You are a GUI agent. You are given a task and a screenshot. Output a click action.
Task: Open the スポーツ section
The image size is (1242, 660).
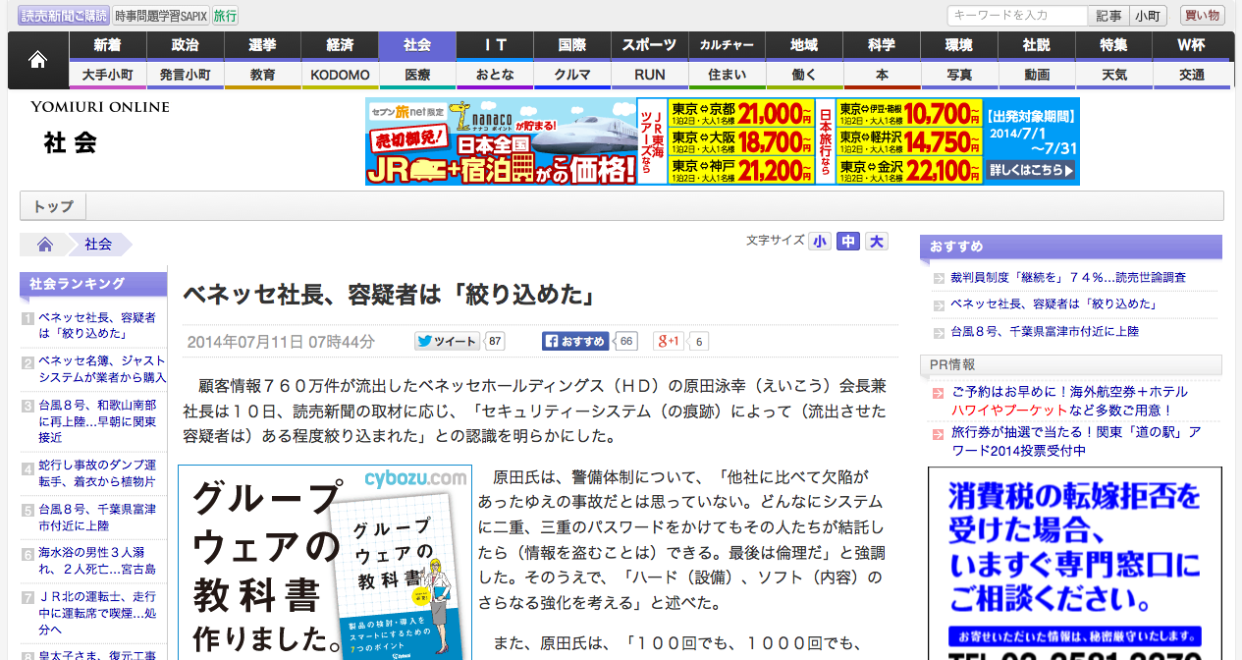pyautogui.click(x=650, y=45)
